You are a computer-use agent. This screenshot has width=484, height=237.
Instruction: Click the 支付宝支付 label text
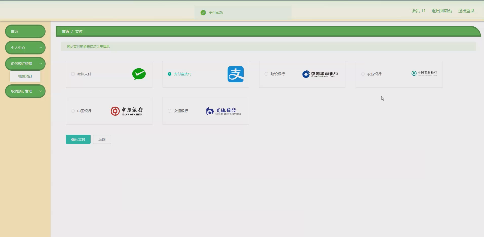tap(183, 74)
